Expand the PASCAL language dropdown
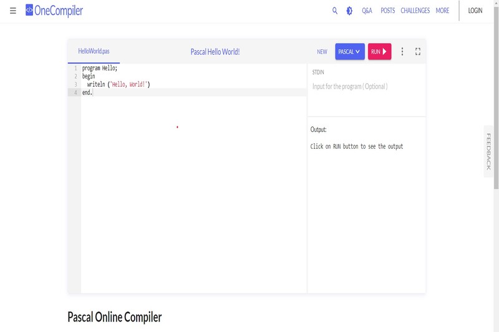The image size is (499, 332). (x=349, y=52)
